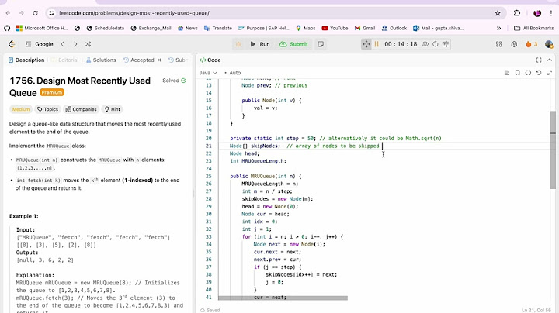
Task: Toggle timer visibility eye icon
Action: (x=425, y=44)
